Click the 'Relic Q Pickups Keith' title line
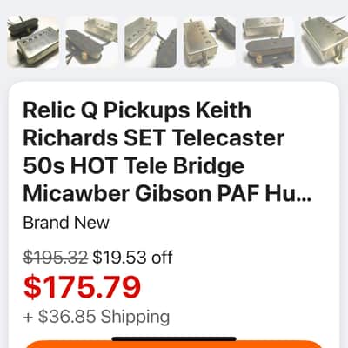 point(137,110)
